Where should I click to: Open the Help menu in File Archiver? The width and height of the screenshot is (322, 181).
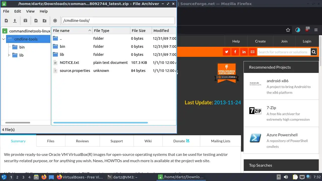coord(44,11)
